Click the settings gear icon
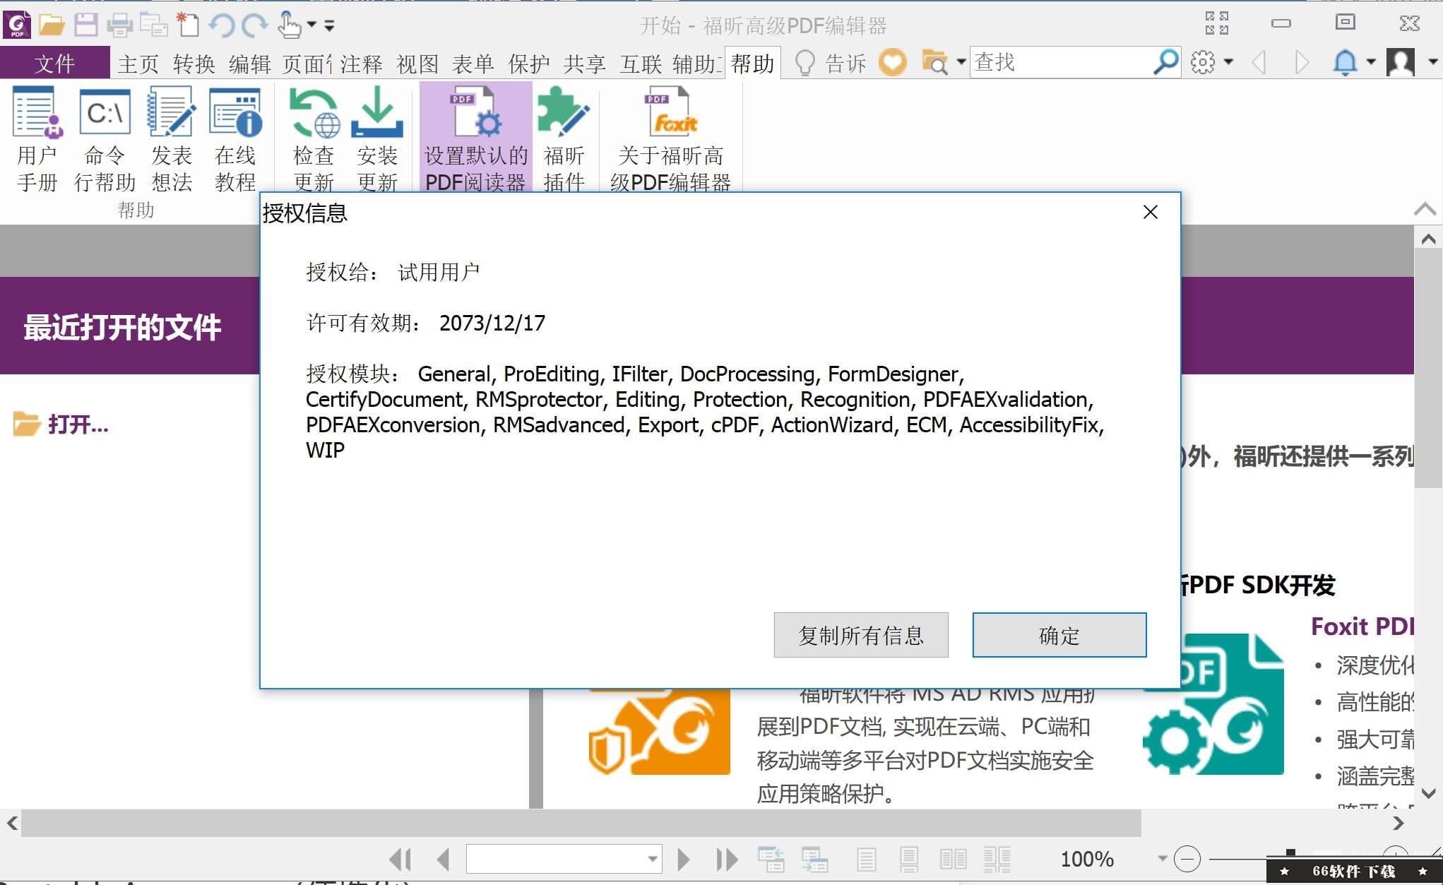The width and height of the screenshot is (1443, 885). [x=1203, y=62]
